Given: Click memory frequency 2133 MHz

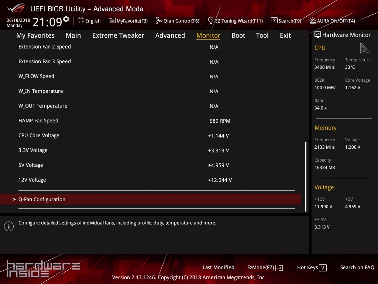Looking at the screenshot, I should [x=324, y=147].
